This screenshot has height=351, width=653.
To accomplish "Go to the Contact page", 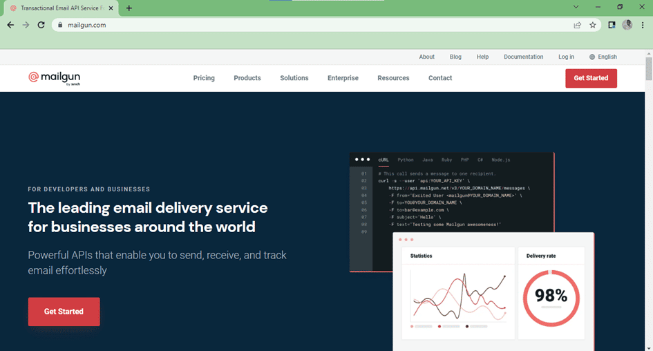I will [440, 78].
